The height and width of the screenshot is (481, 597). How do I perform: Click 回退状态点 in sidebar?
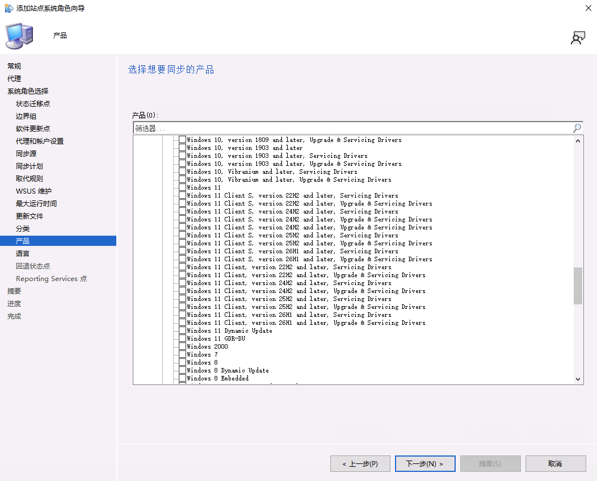point(33,266)
